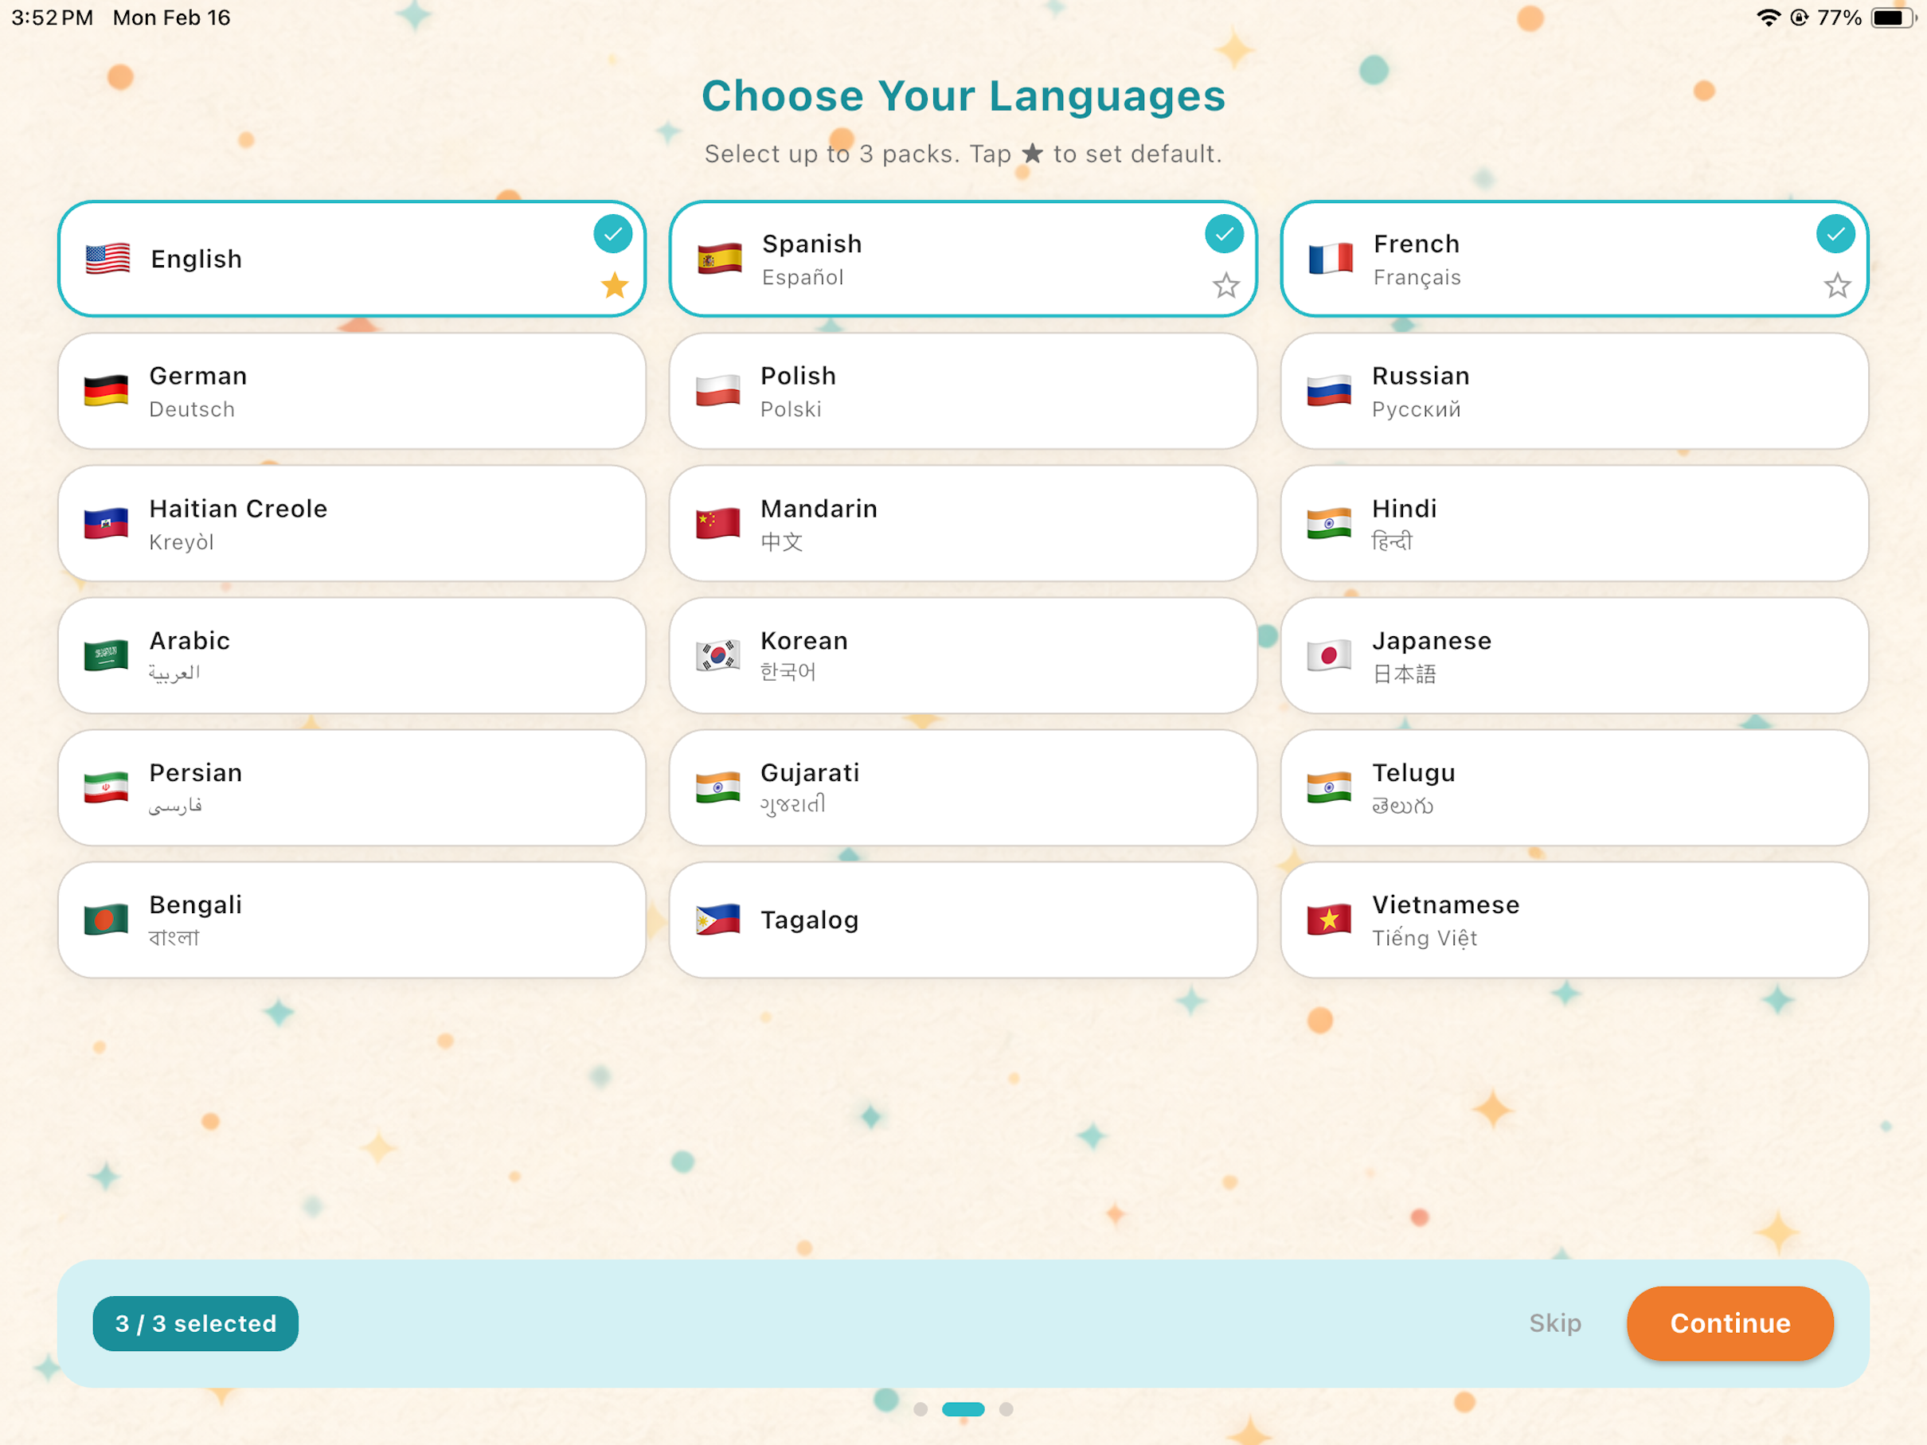Click the German flag icon
The height and width of the screenshot is (1445, 1927).
105,390
